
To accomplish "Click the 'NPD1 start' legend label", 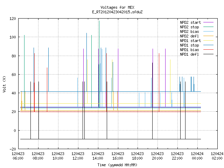I will 190,41.
